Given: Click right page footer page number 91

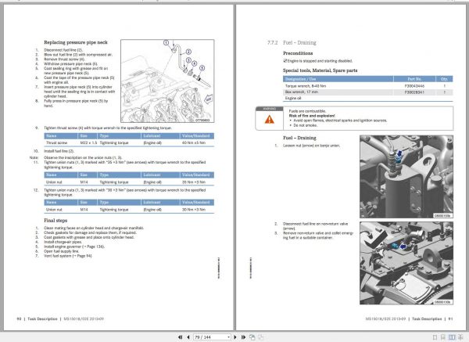Looking at the screenshot, I should click(x=450, y=319).
